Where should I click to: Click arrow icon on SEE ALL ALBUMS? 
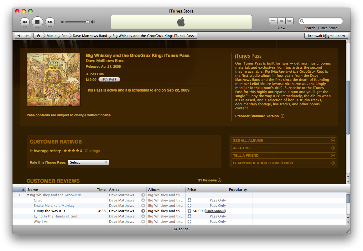point(333,140)
